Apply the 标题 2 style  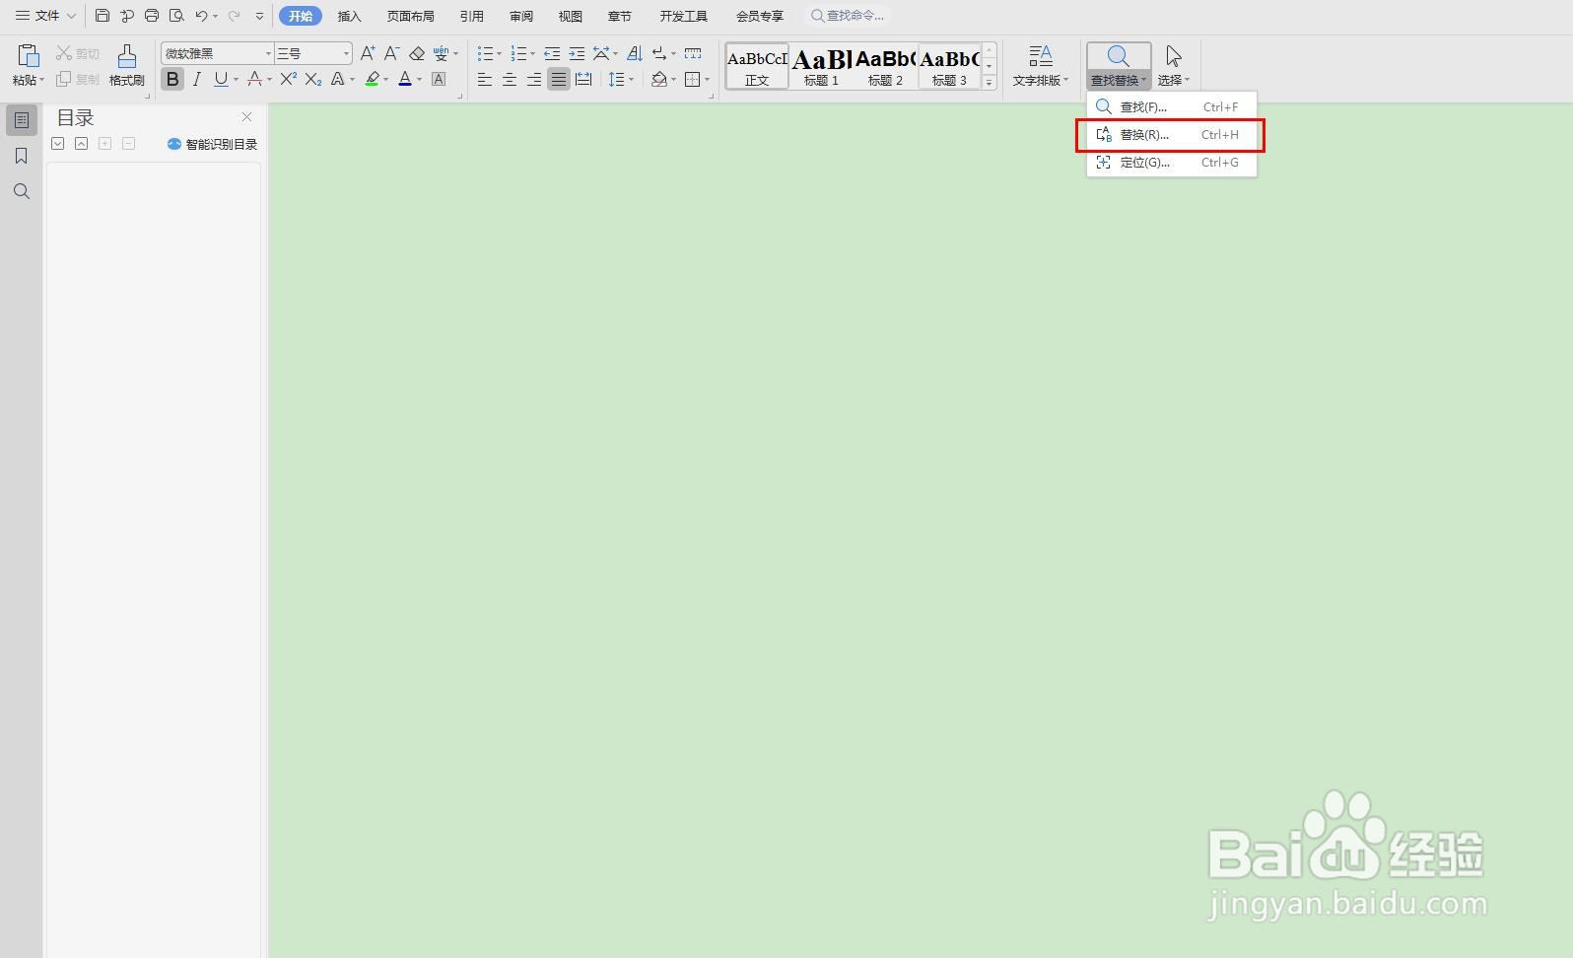coord(885,65)
